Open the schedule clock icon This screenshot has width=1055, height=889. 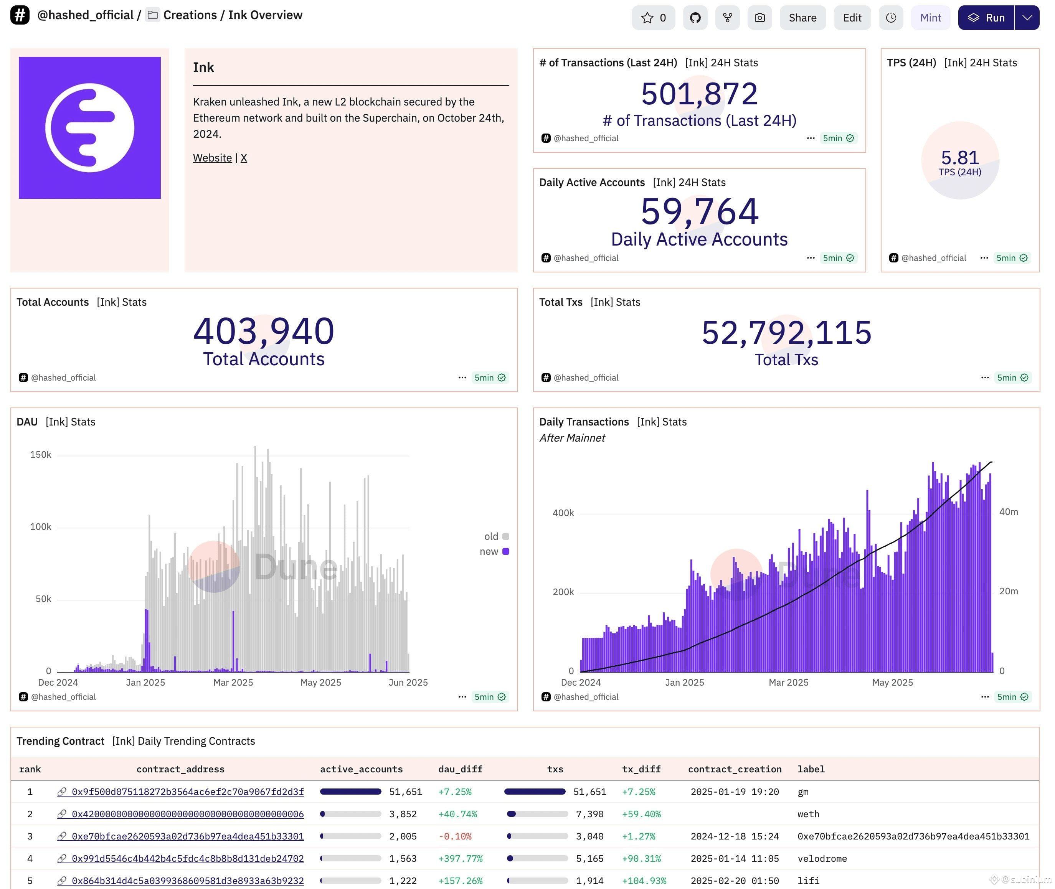click(891, 18)
